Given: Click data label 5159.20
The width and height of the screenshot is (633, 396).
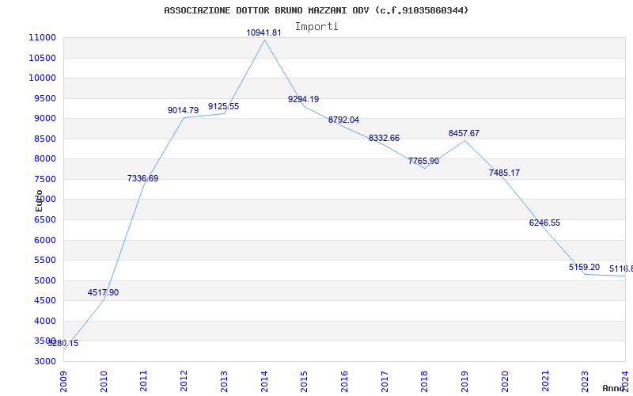Looking at the screenshot, I should tap(584, 267).
